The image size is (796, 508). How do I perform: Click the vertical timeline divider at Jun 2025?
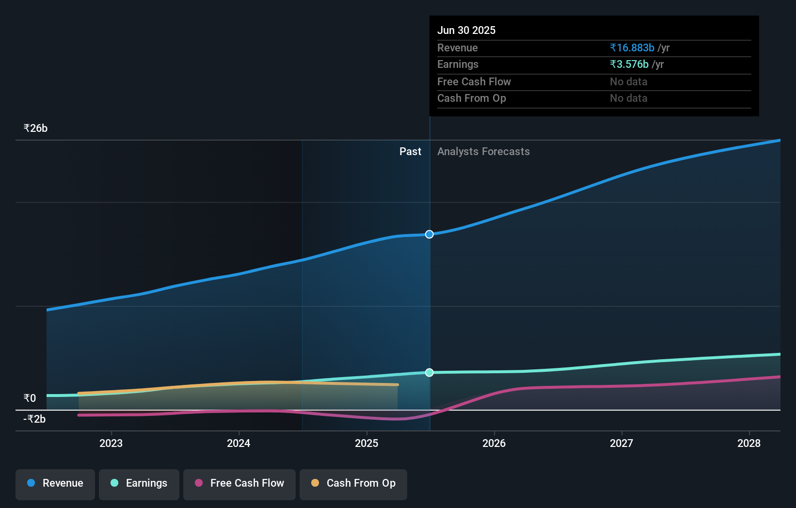point(429,291)
